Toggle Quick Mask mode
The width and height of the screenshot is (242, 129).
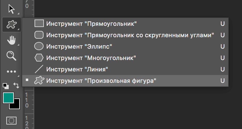pos(11,120)
